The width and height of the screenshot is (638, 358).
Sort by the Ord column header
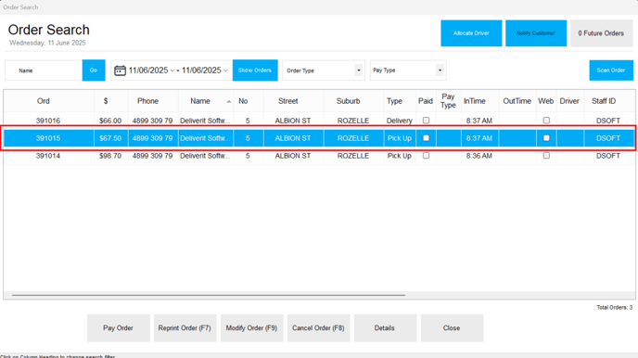[x=44, y=101]
